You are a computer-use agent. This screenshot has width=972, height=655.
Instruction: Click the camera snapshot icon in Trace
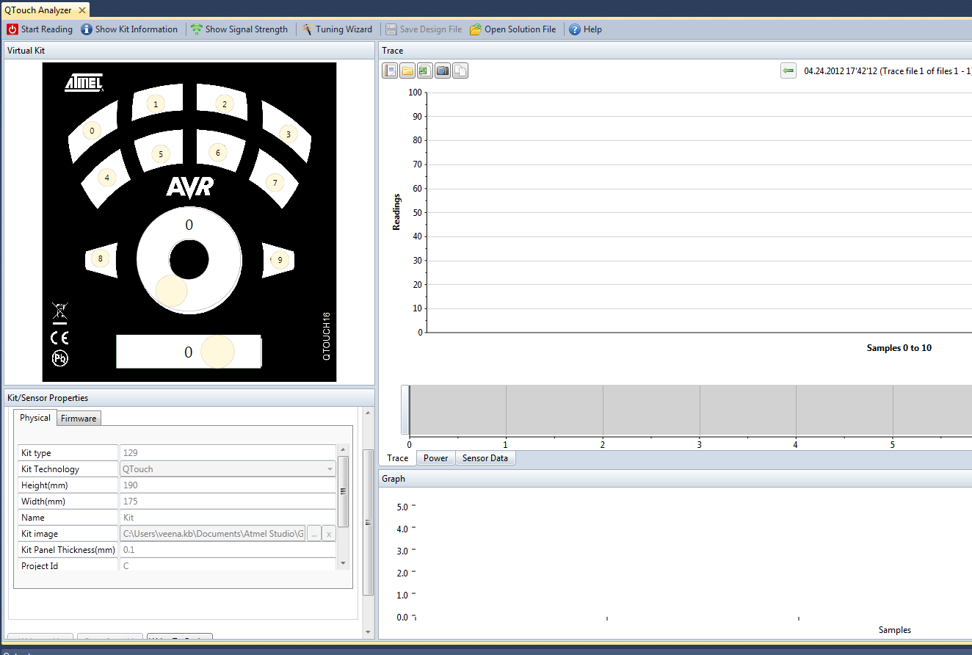[443, 70]
